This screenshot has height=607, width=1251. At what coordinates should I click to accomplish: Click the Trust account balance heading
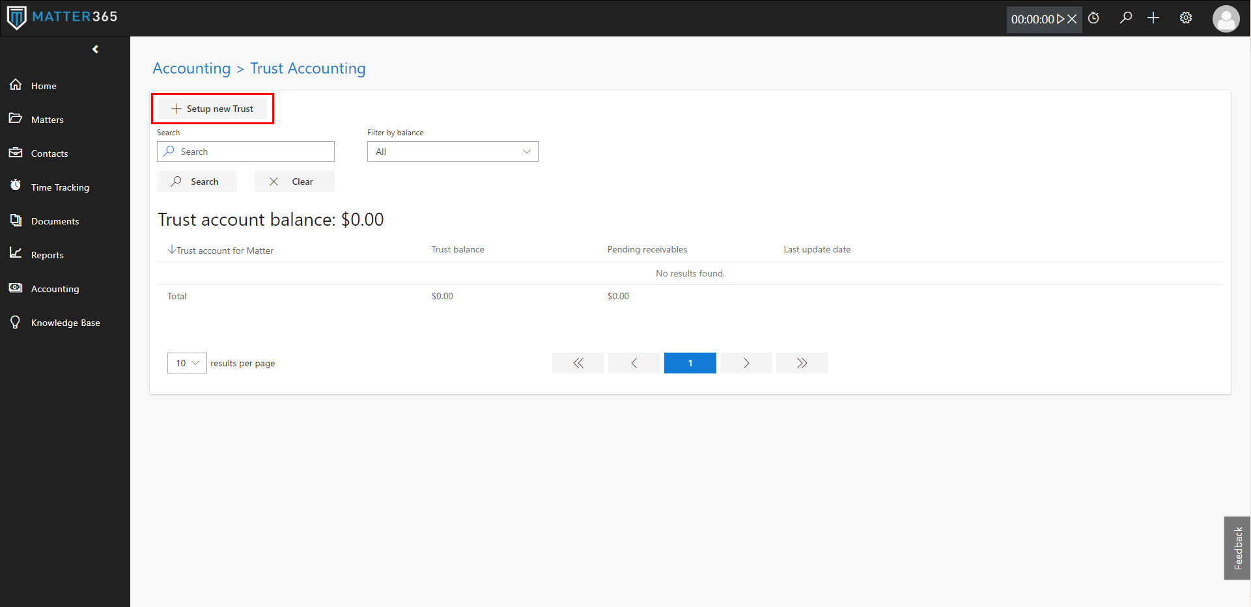point(271,219)
